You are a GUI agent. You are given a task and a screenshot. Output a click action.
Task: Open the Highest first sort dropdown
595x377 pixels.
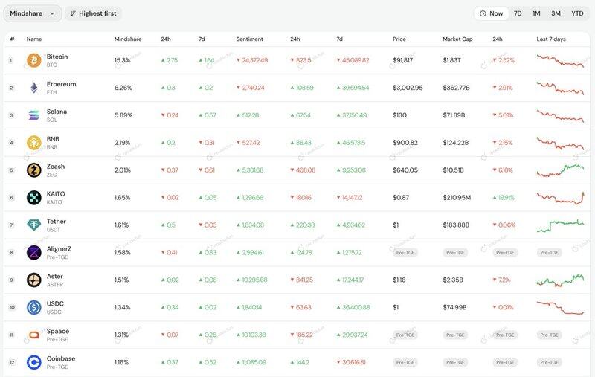tap(94, 13)
